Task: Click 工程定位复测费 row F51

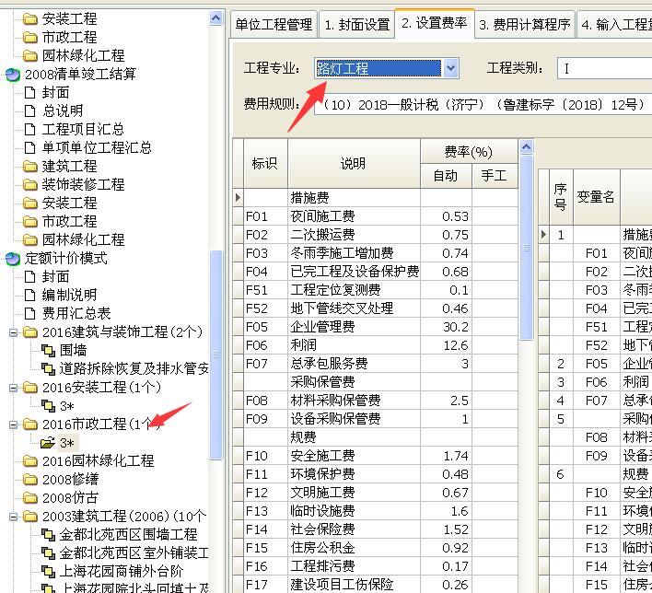Action: pyautogui.click(x=376, y=290)
